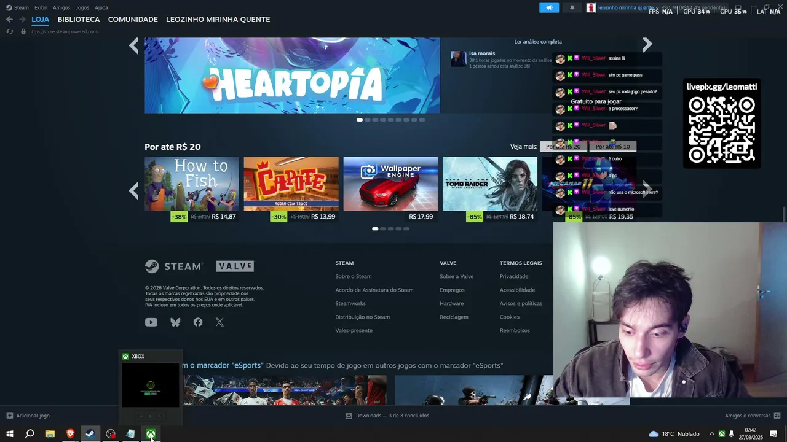Select first dot of Heartopia banner pagination

pyautogui.click(x=360, y=120)
